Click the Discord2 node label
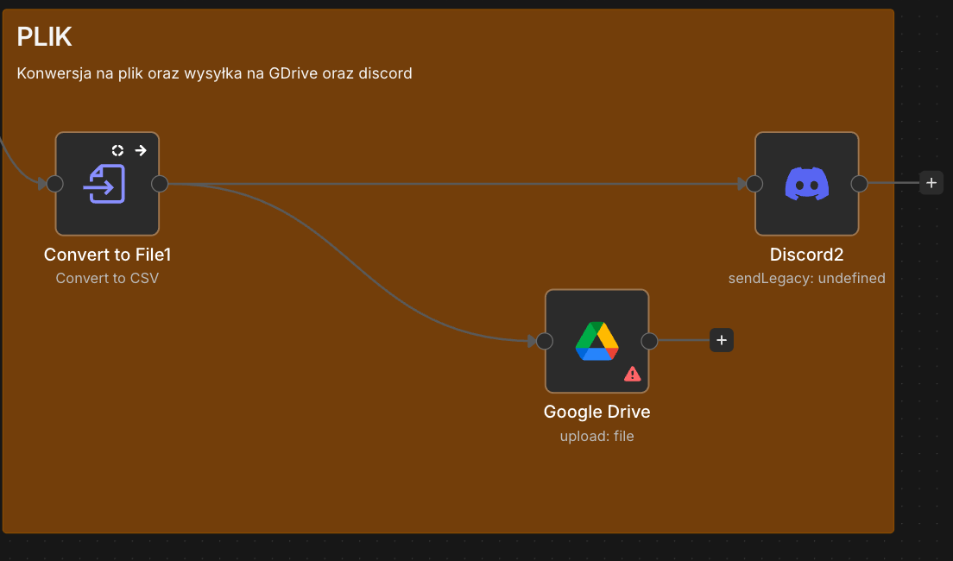This screenshot has width=953, height=561. (x=806, y=255)
